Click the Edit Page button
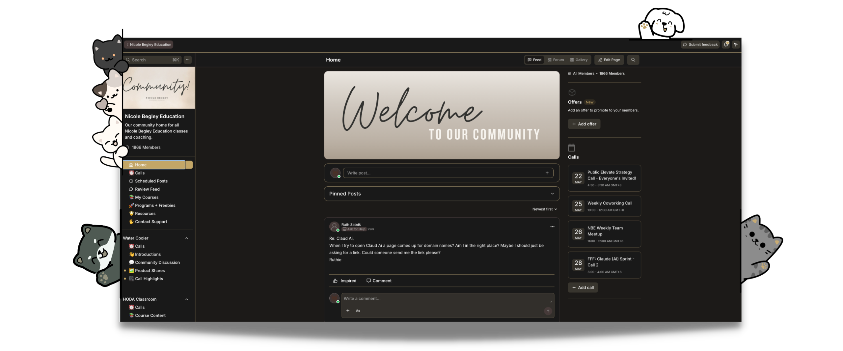The height and width of the screenshot is (351, 843). click(609, 60)
